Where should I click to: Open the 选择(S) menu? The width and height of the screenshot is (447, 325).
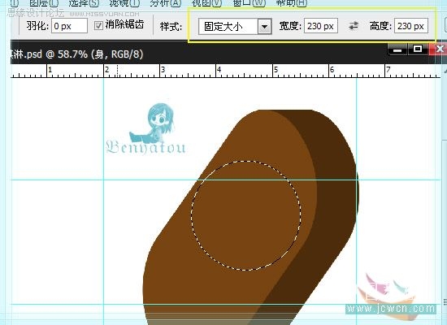tap(84, 3)
